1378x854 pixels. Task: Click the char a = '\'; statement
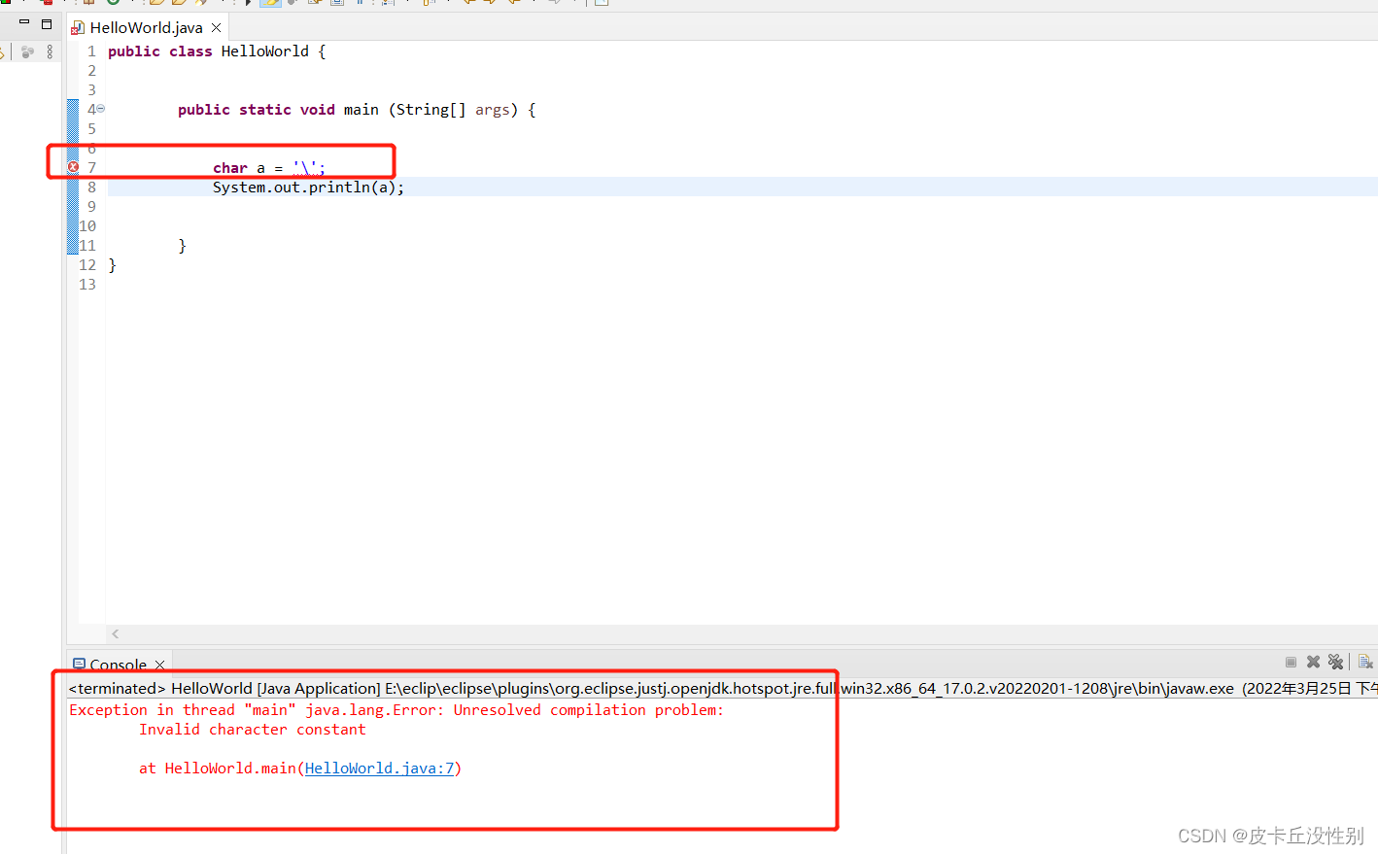click(269, 167)
